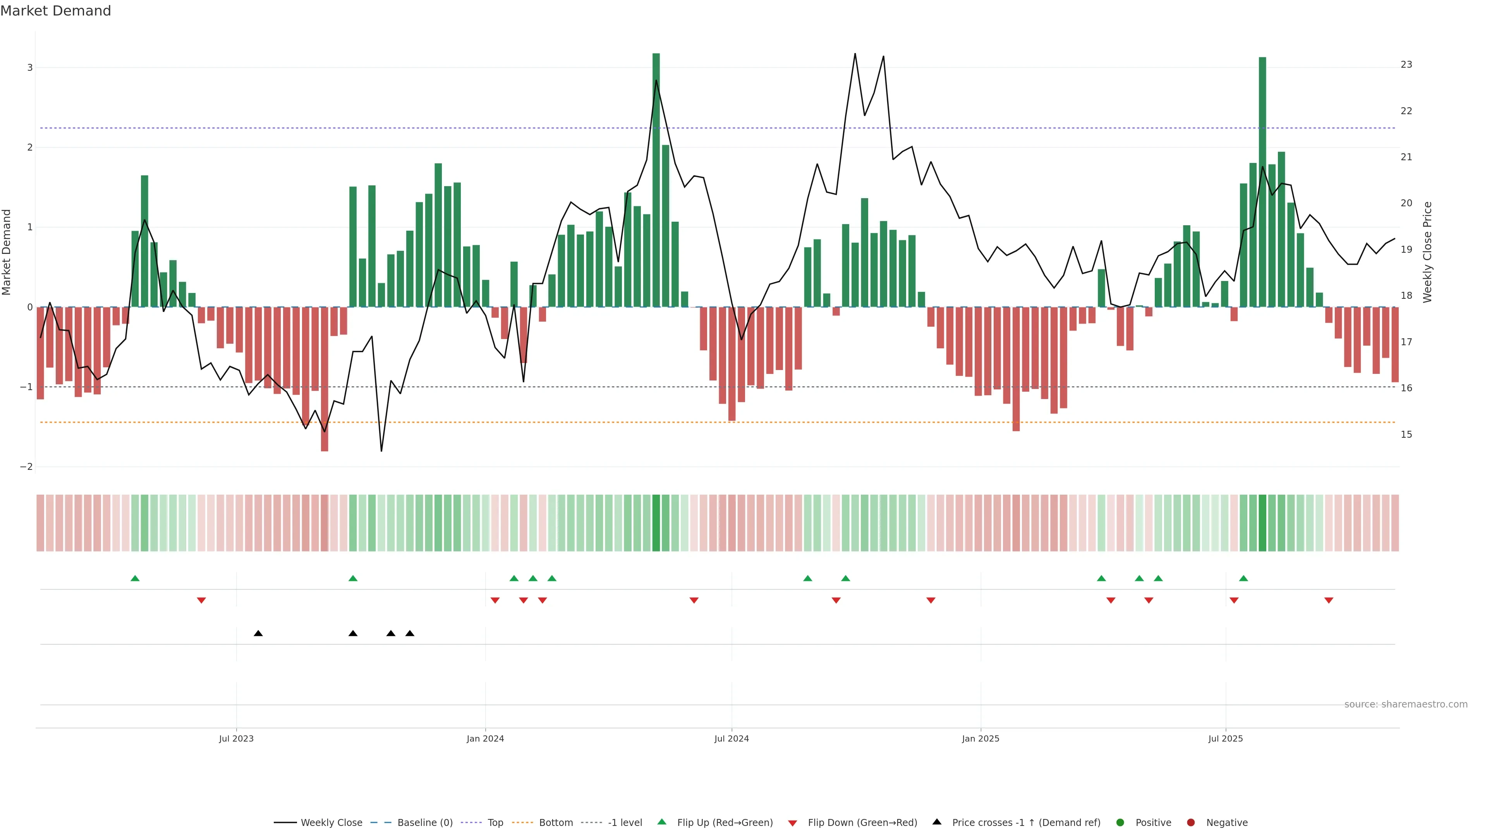
Task: Click the Bottom legend line icon
Action: click(x=522, y=822)
